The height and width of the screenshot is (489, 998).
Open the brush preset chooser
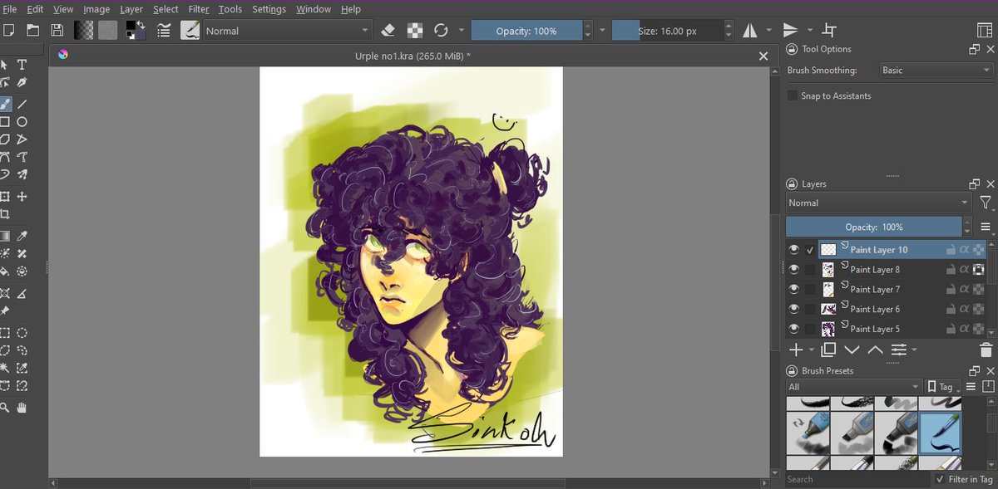click(190, 31)
